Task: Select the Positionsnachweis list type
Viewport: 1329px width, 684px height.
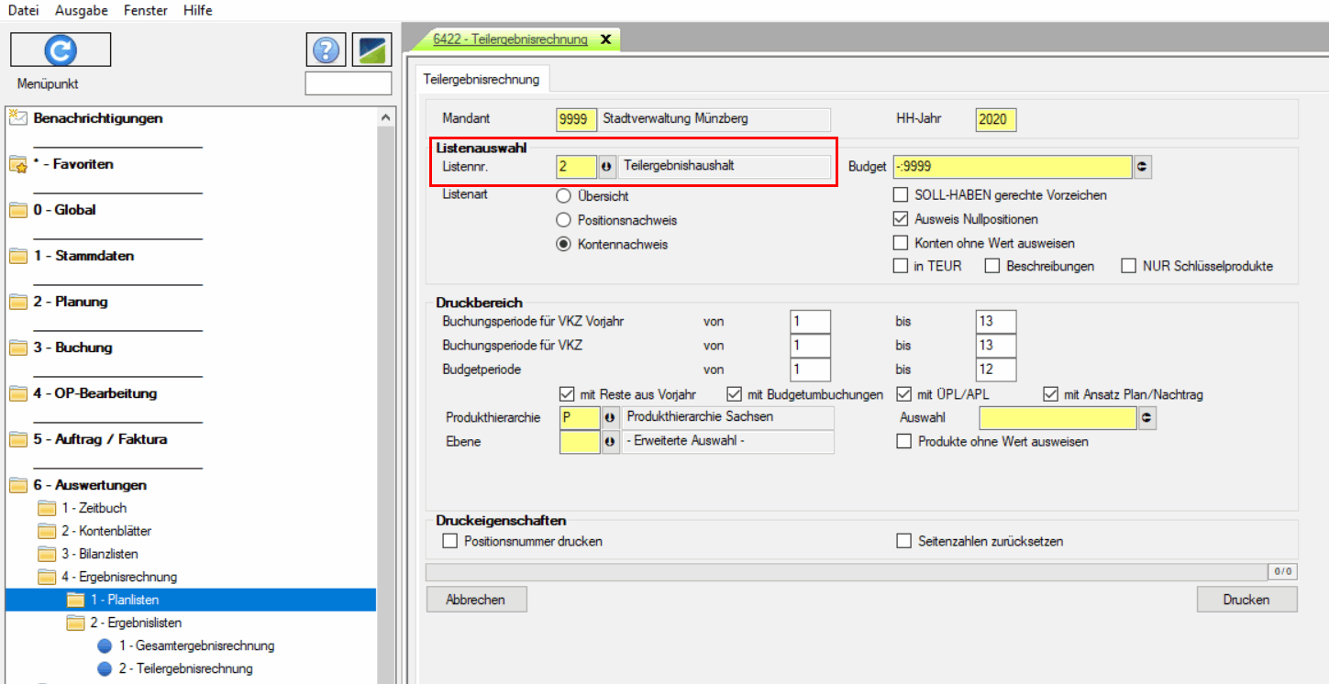Action: tap(562, 220)
